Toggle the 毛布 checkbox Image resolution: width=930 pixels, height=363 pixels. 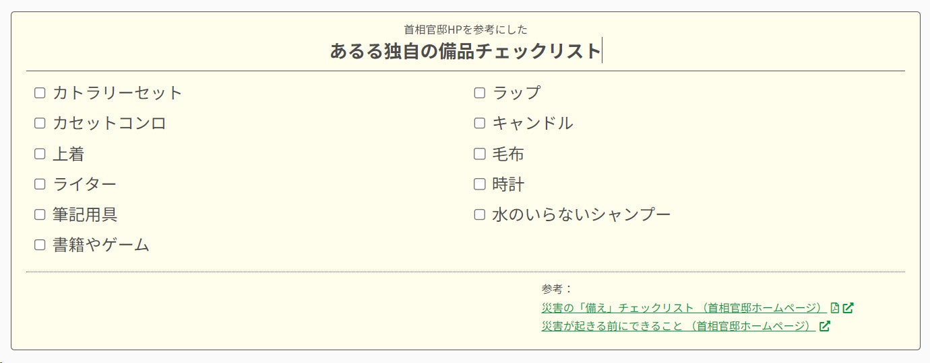coord(480,154)
